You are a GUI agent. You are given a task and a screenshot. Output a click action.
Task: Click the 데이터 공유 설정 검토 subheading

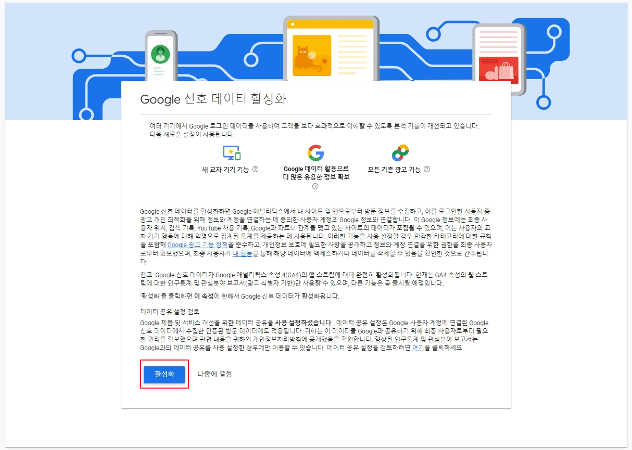[170, 312]
